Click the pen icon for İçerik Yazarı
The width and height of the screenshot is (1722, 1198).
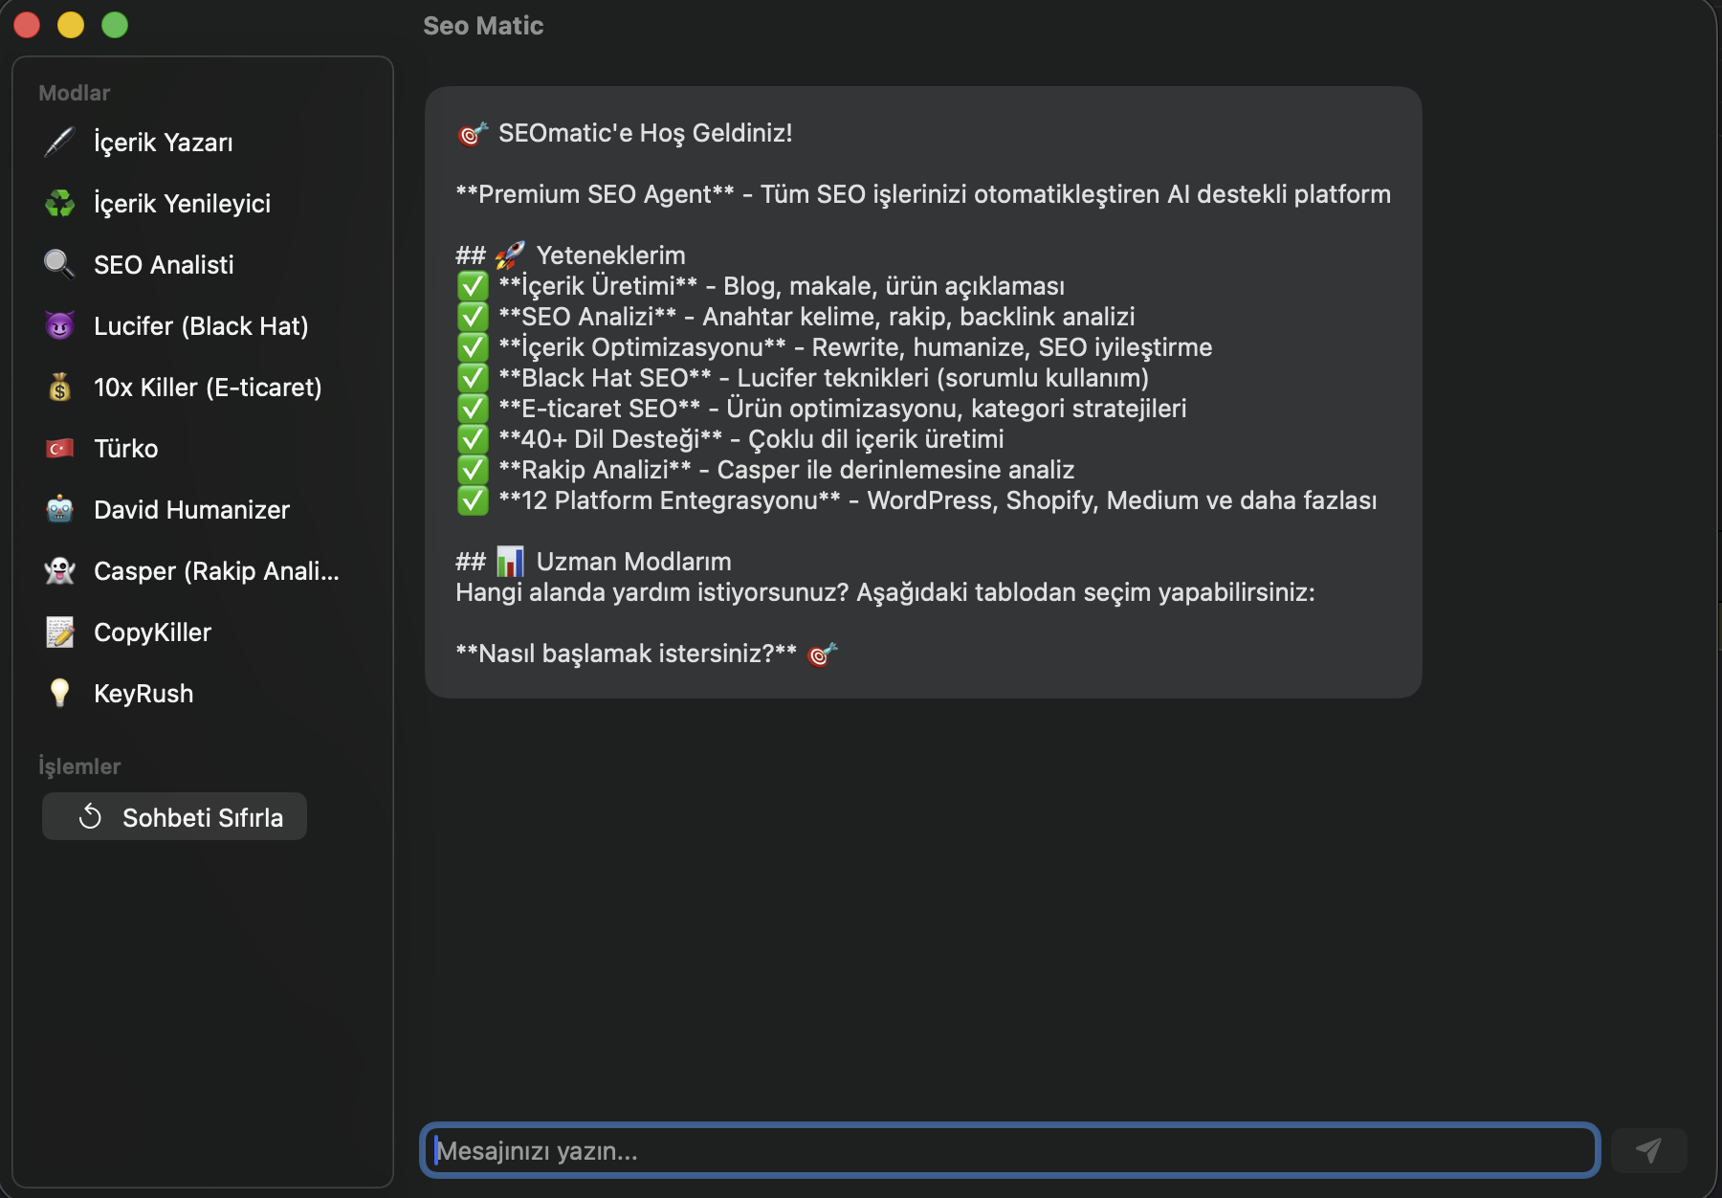pos(59,142)
